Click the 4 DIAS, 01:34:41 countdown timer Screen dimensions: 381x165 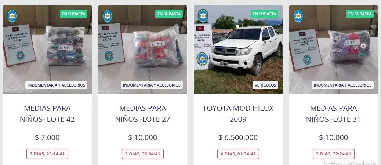click(x=238, y=154)
